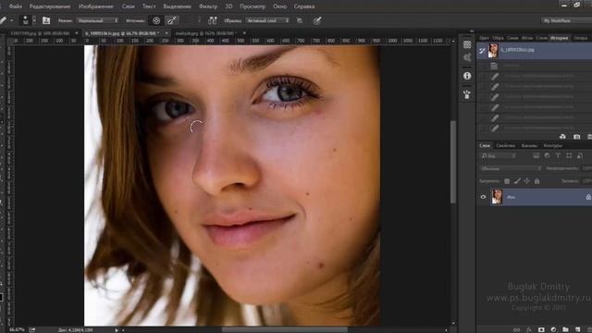The image size is (592, 333).
Task: Set history brush source for the snapshot
Action: [x=482, y=51]
